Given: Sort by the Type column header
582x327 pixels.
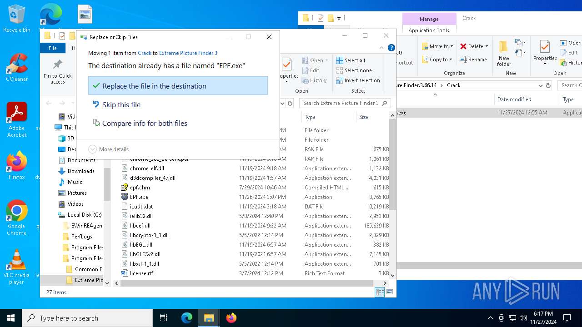Looking at the screenshot, I should pyautogui.click(x=328, y=117).
